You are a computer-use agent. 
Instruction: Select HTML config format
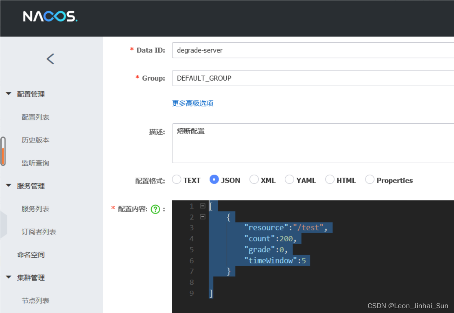click(x=330, y=179)
